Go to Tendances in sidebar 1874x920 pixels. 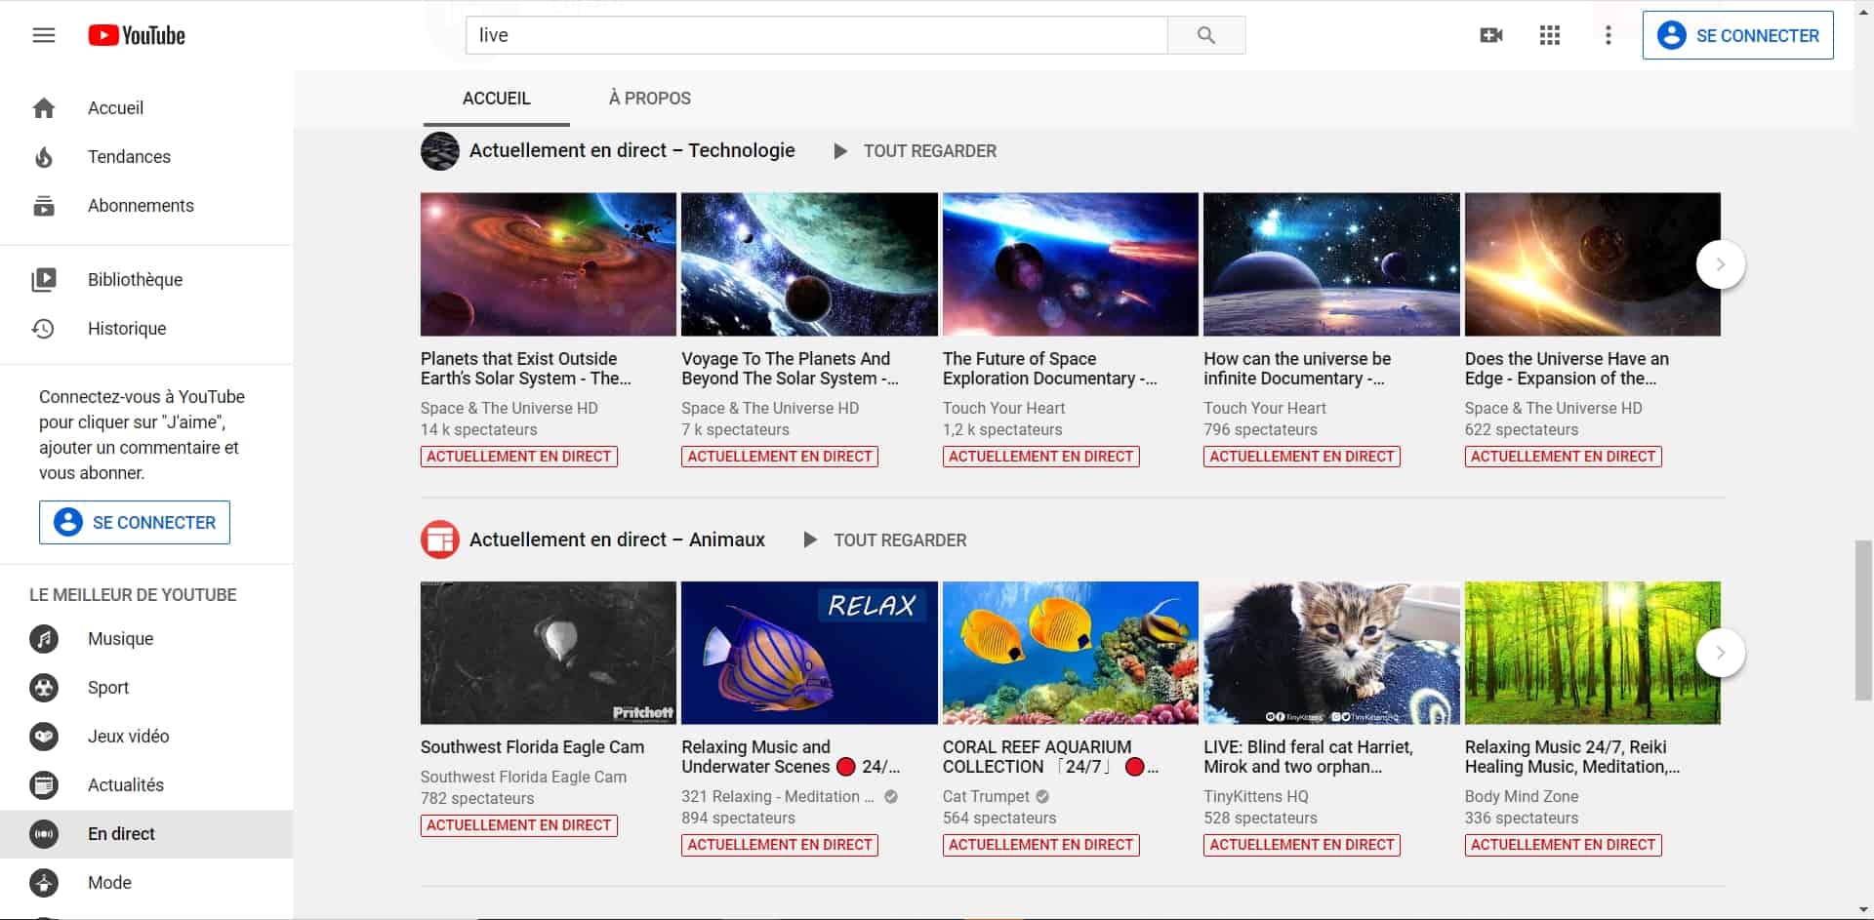coord(129,157)
